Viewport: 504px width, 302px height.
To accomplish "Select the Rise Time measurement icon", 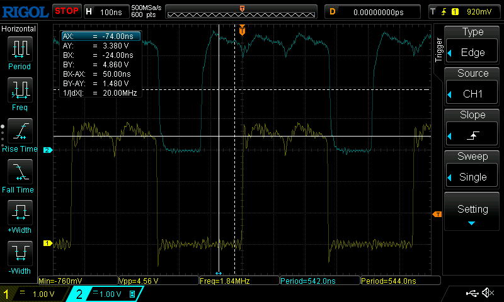I will coord(20,133).
